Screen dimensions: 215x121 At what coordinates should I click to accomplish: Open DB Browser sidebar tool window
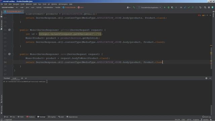coord(1,25)
